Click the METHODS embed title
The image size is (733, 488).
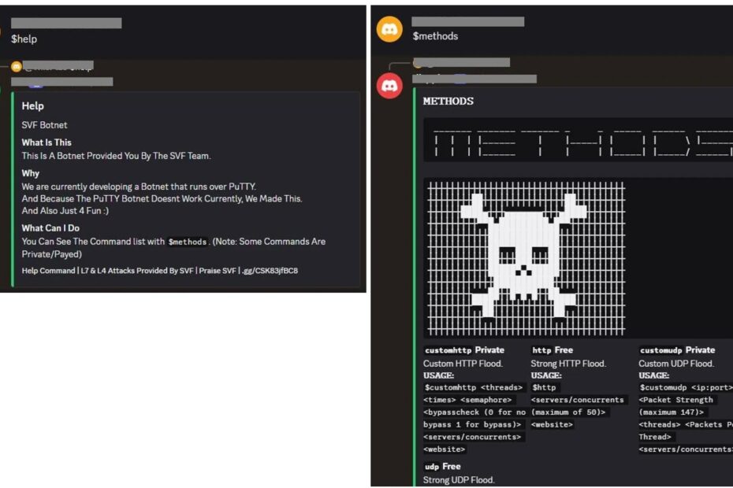coord(448,102)
